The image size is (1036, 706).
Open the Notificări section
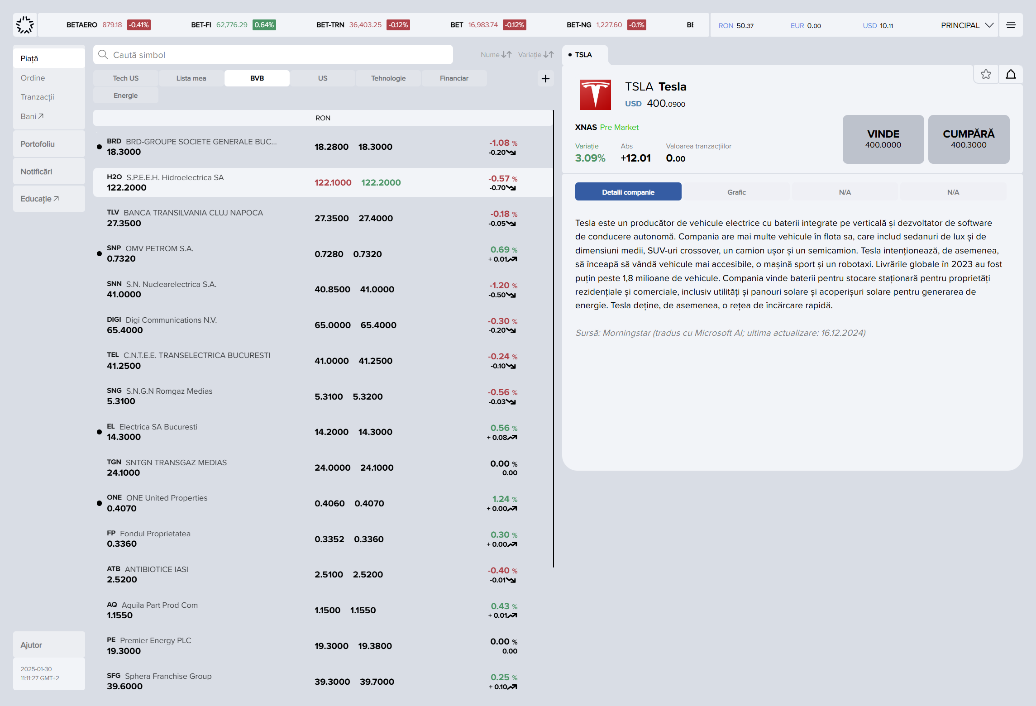tap(49, 172)
